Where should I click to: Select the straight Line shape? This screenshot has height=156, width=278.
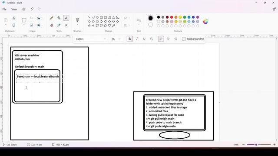89,17
